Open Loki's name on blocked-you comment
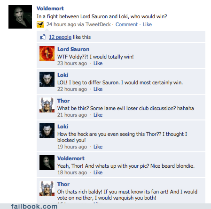 (63, 127)
